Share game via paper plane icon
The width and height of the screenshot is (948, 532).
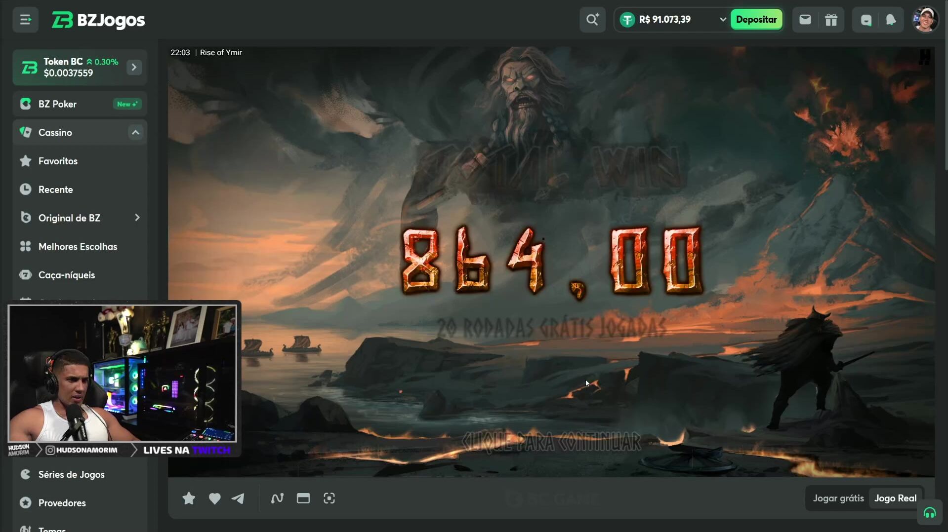click(238, 498)
